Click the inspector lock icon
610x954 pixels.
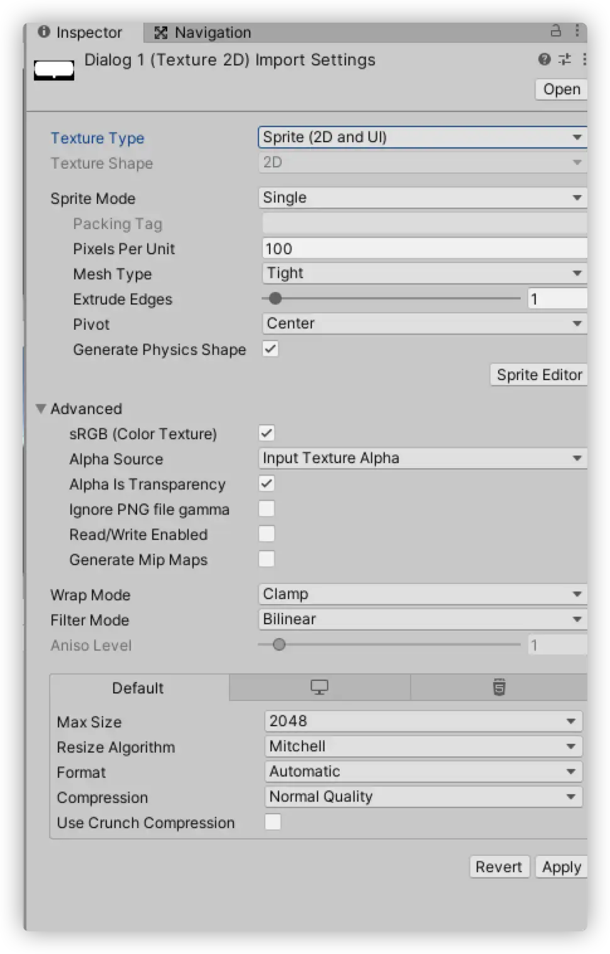click(556, 31)
